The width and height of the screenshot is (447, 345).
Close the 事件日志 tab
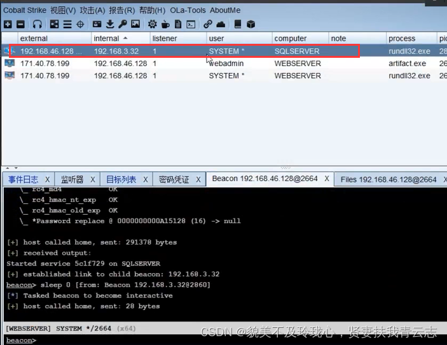pyautogui.click(x=47, y=179)
